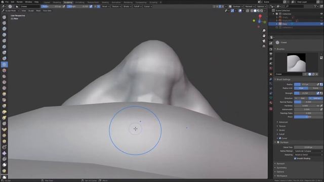Open the header Remesh dropdown
This screenshot has height=182, width=324.
[x=250, y=7]
